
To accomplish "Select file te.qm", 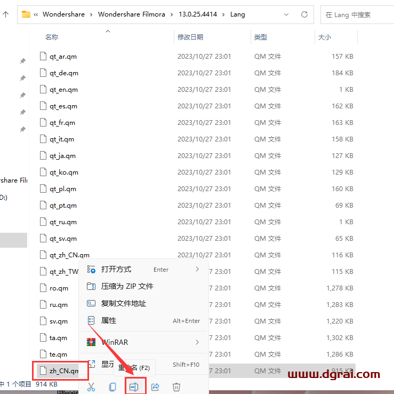I will tap(58, 354).
